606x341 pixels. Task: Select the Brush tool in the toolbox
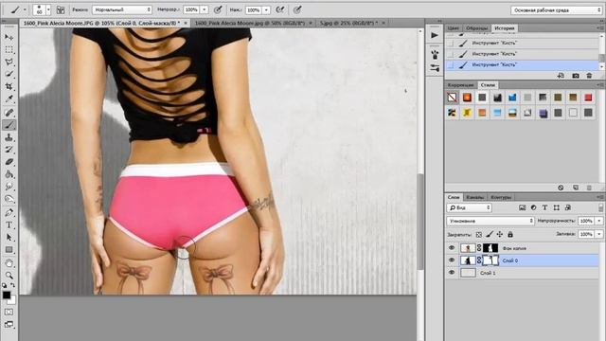tap(9, 125)
